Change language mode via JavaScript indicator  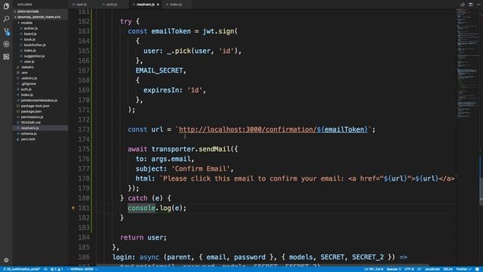pos(432,269)
